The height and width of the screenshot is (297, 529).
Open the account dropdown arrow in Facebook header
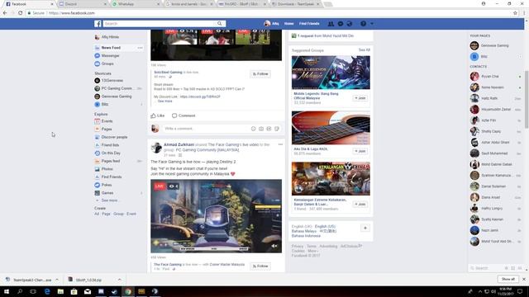point(372,24)
